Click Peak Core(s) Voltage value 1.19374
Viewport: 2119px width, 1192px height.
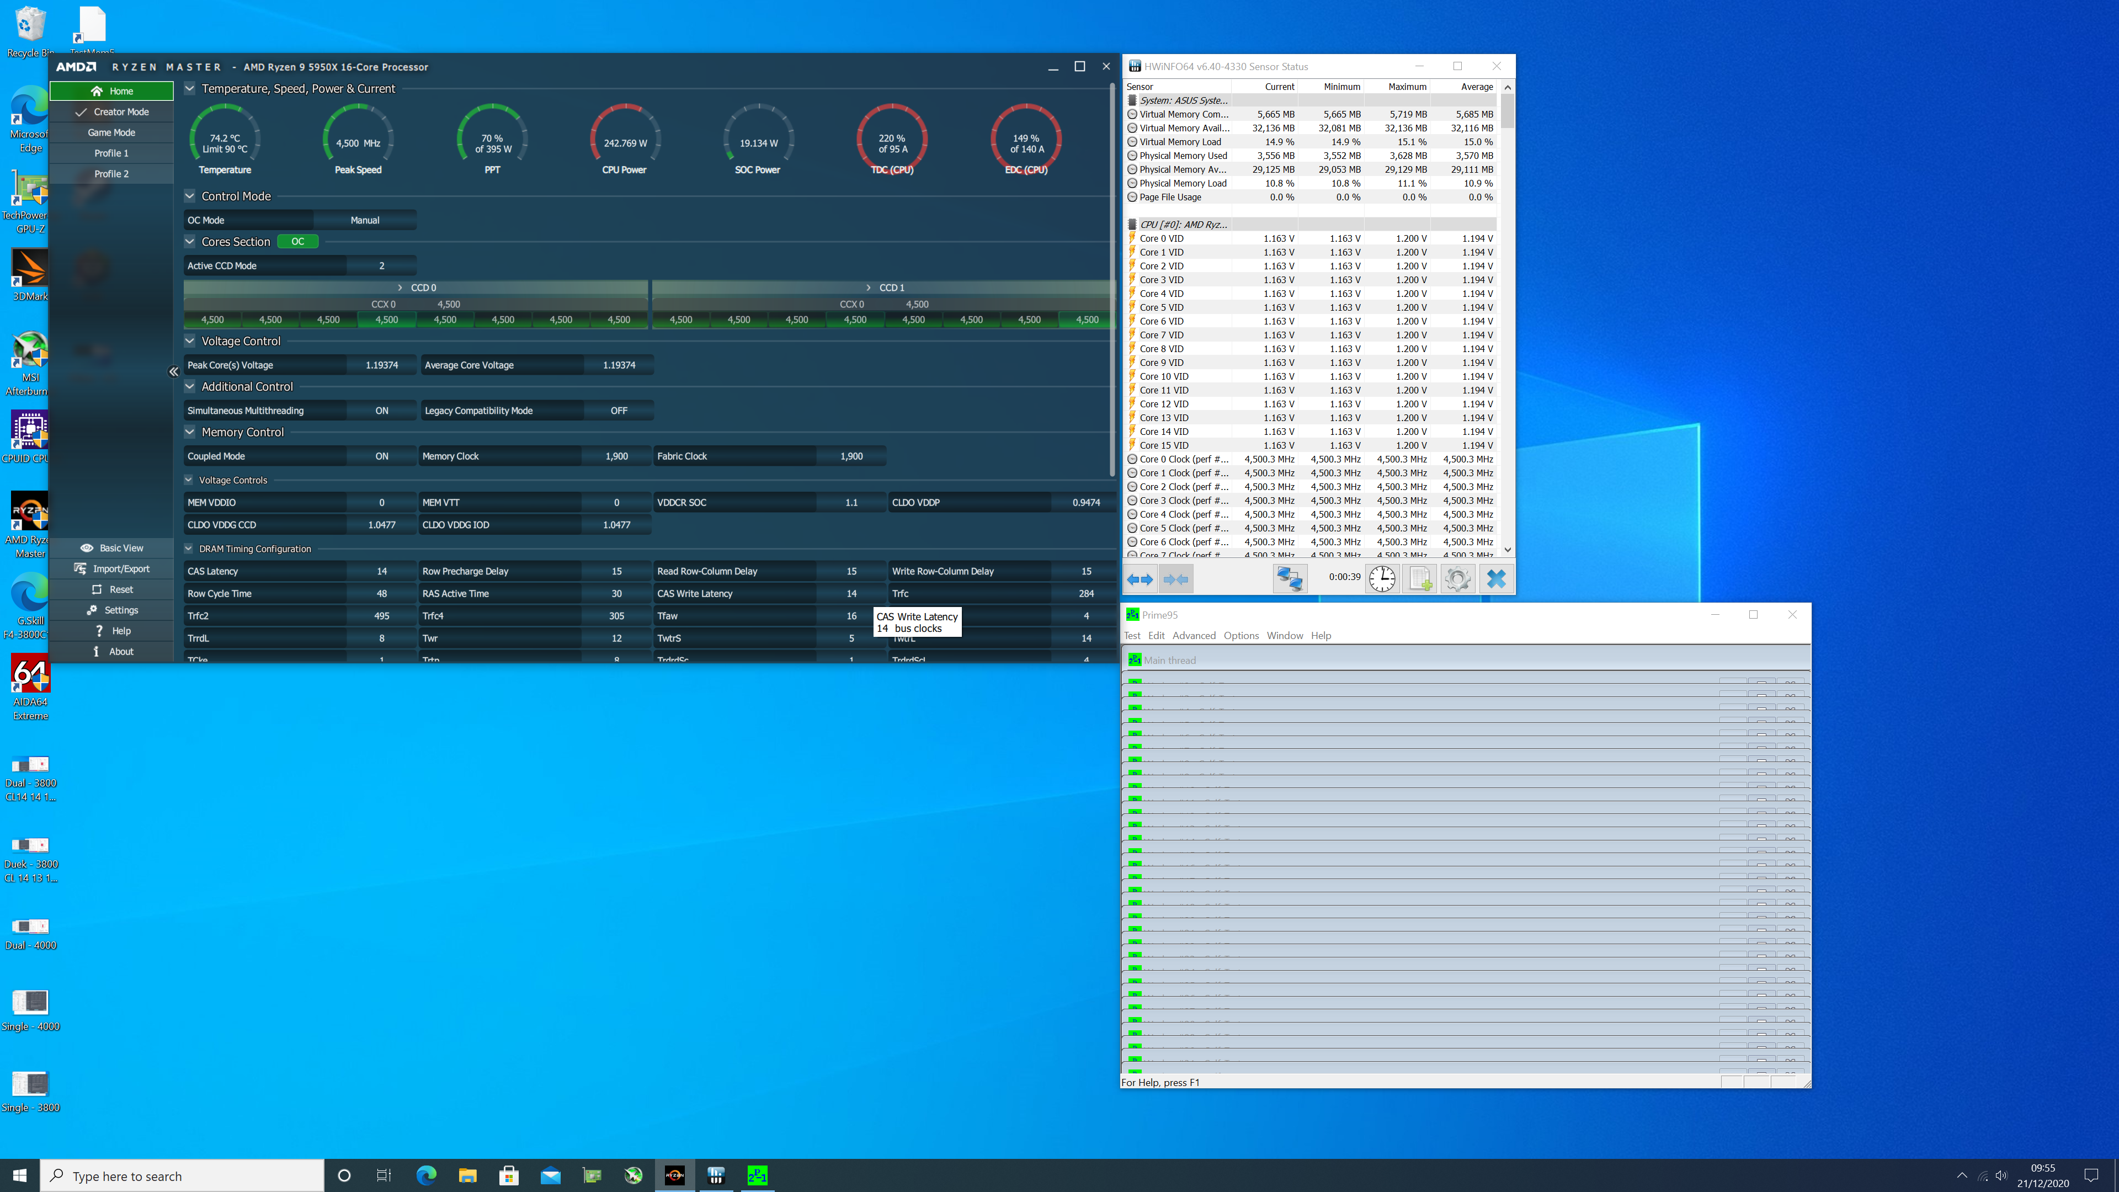(x=382, y=365)
